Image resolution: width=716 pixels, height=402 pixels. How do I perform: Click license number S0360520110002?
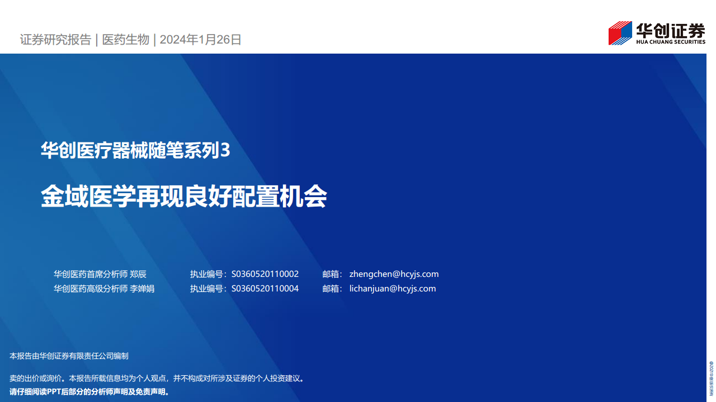click(265, 274)
